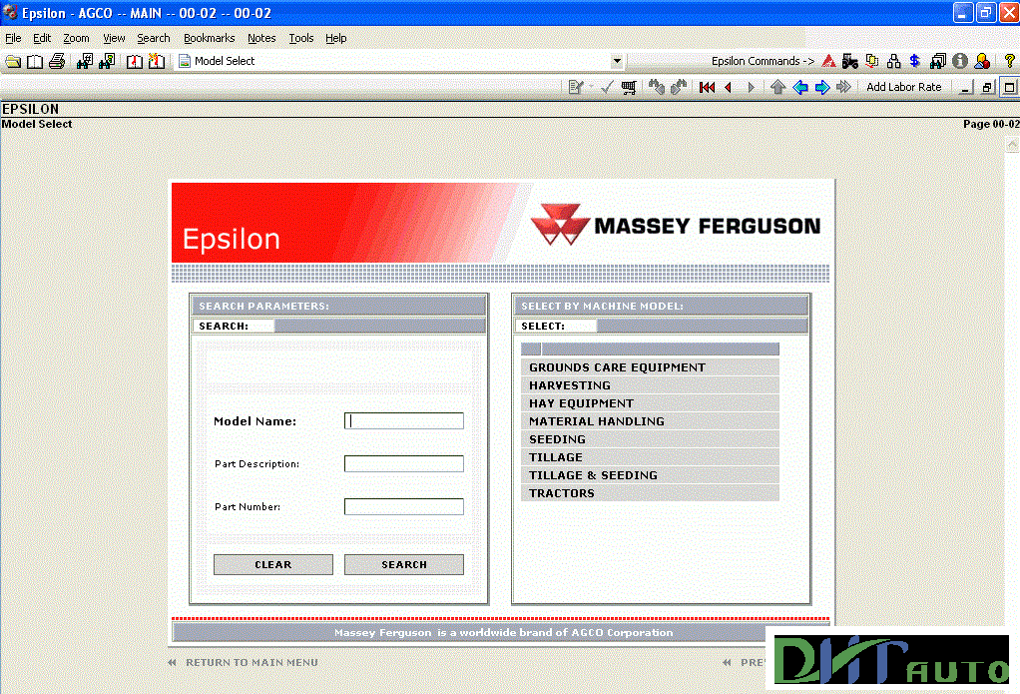This screenshot has height=694, width=1020.
Task: Click in the Model Name input field
Action: click(404, 420)
